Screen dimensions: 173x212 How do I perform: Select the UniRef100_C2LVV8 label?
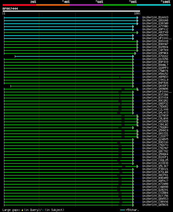(x=155, y=110)
